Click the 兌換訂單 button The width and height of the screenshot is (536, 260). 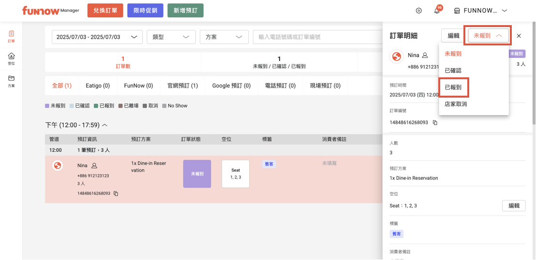tap(105, 11)
